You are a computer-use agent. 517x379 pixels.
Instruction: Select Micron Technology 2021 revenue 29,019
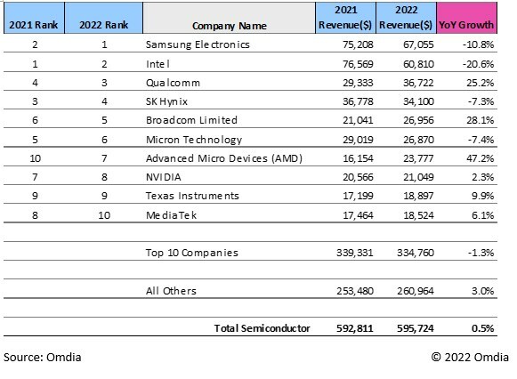tap(358, 140)
